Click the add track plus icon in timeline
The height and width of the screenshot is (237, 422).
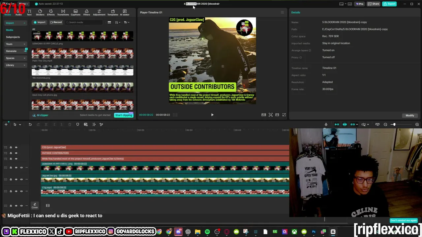click(x=6, y=124)
